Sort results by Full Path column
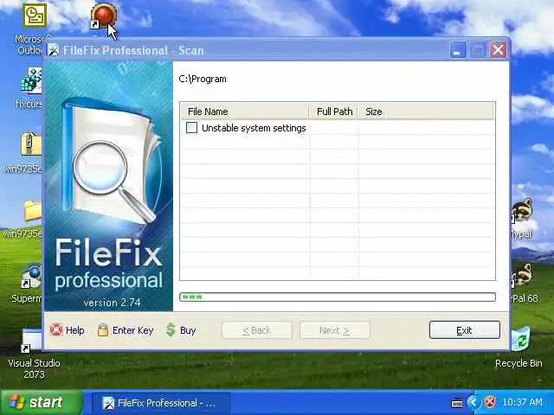 334,112
